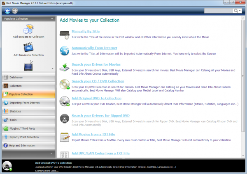The image size is (247, 174).
Task: Click the CD disc icon
Action: [65, 84]
